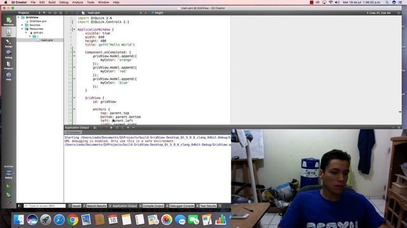Show the Application Output pane button
Viewport: 407px width, 228px height.
(x=123, y=206)
